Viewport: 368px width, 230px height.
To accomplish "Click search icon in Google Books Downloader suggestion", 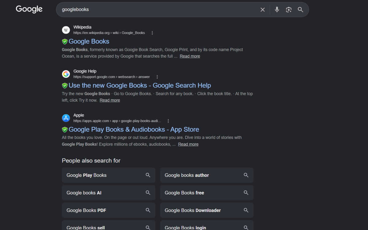I will tap(246, 210).
